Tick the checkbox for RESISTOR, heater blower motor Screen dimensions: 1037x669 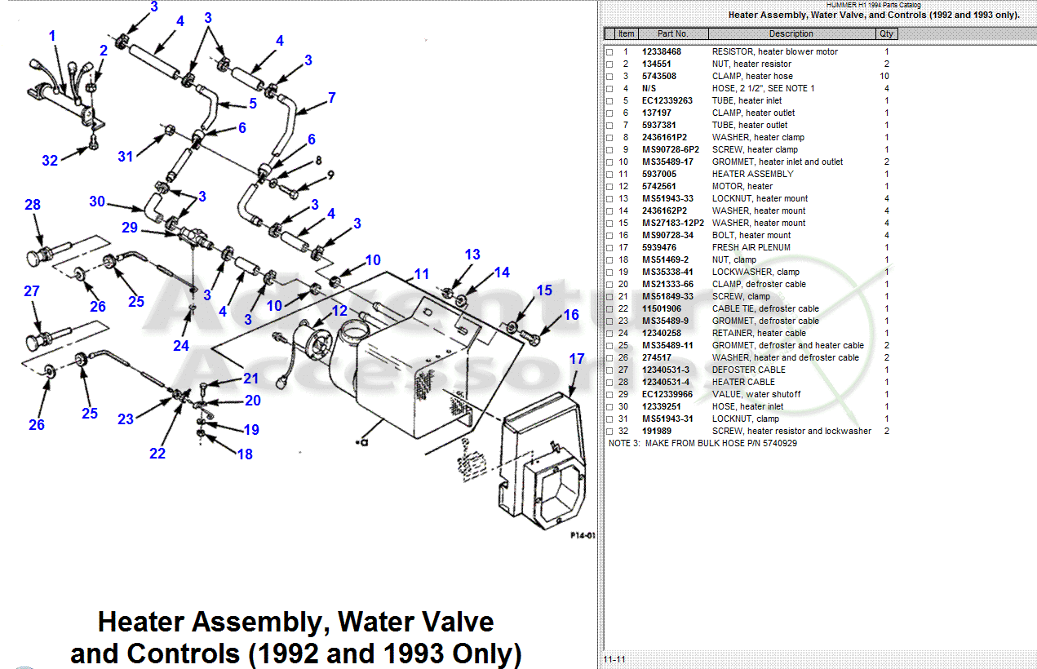coord(609,52)
